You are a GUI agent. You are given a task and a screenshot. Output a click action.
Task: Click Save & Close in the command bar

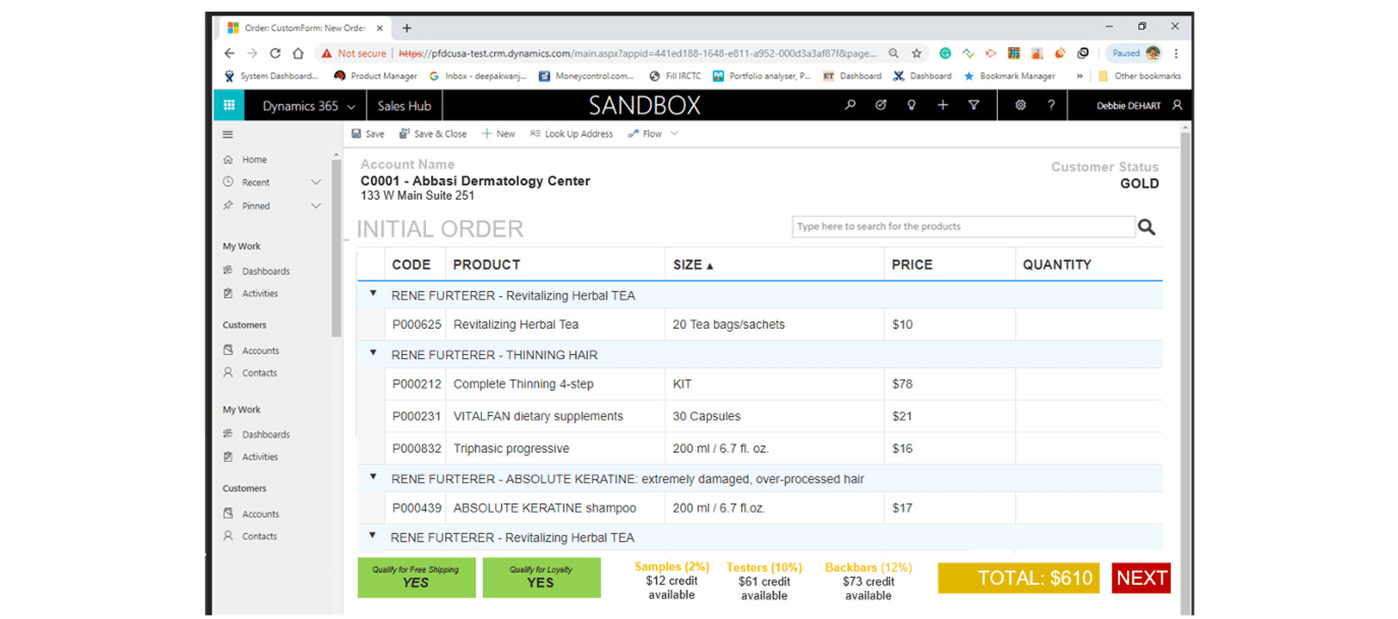pos(433,134)
